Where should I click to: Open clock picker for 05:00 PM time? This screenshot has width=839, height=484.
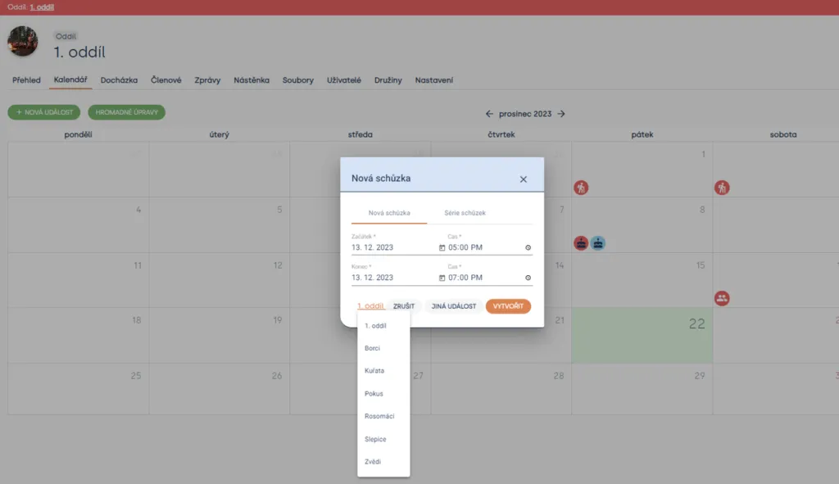click(x=528, y=247)
